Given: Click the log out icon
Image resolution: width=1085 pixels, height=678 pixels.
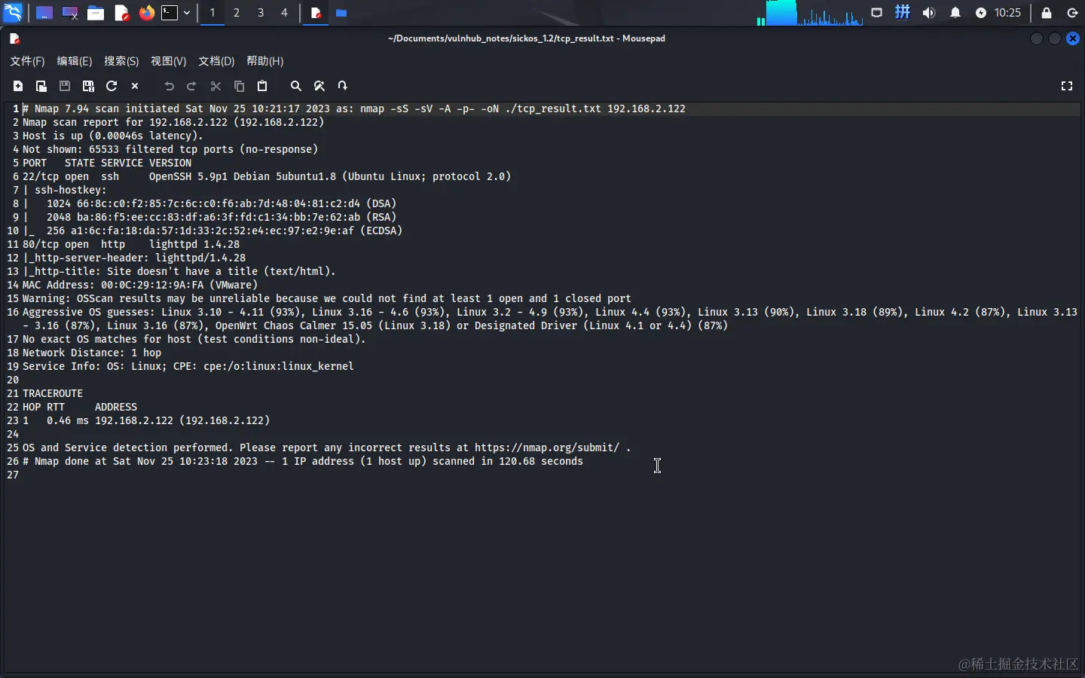Looking at the screenshot, I should (1072, 13).
